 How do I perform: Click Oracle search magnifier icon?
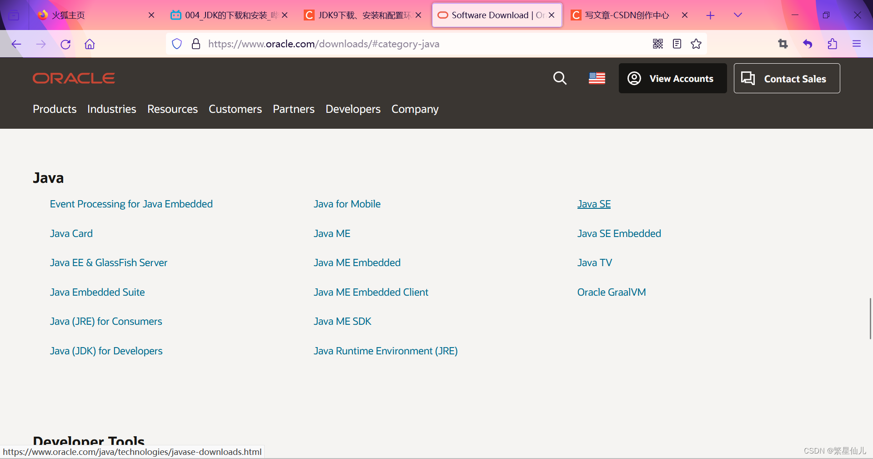[560, 78]
